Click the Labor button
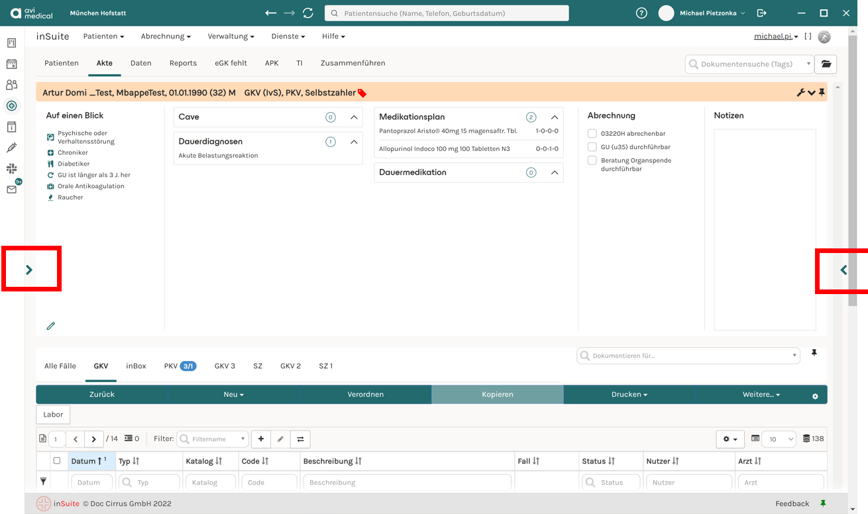This screenshot has width=868, height=514. [53, 415]
